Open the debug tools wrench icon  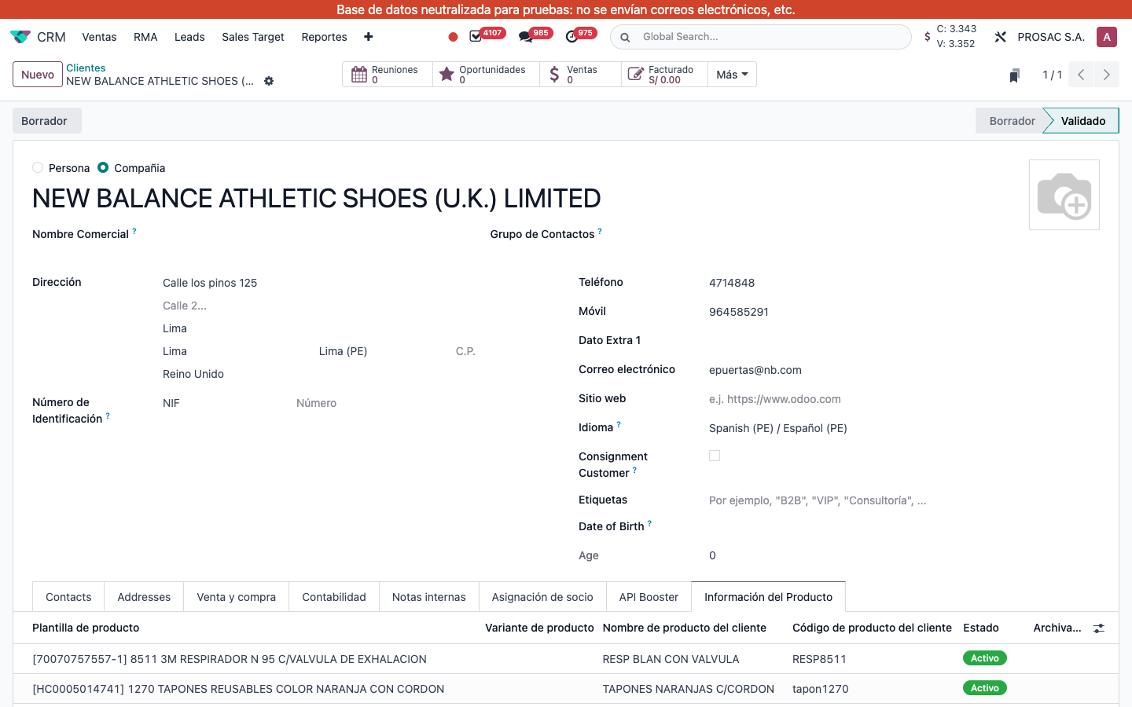coord(1000,37)
